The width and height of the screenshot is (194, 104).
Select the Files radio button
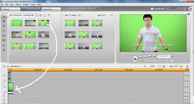point(64,15)
